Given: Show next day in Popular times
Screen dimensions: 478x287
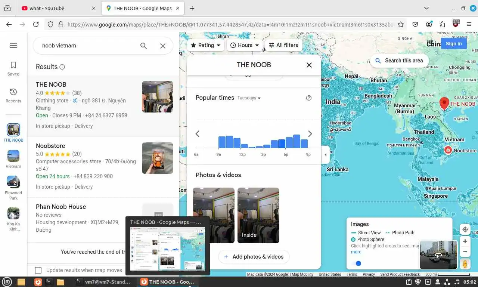Looking at the screenshot, I should point(310,134).
